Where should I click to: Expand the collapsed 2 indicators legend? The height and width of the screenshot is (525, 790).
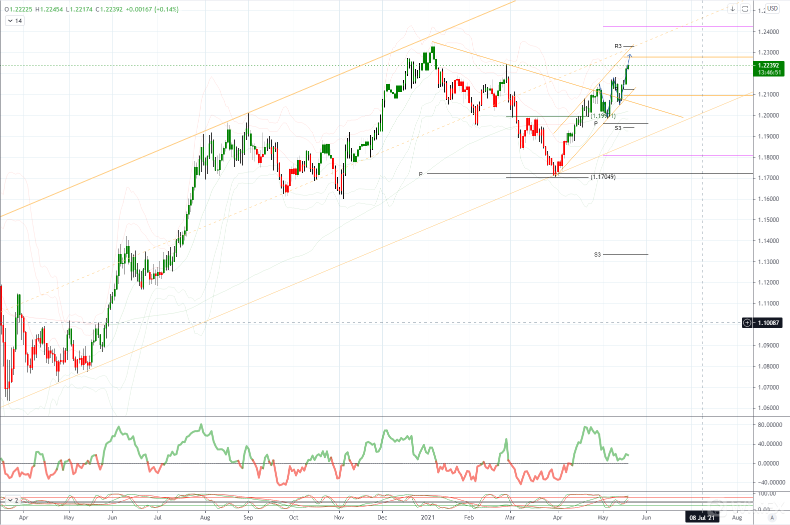point(12,500)
